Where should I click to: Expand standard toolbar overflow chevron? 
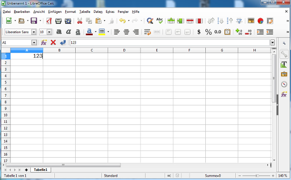tap(288, 21)
